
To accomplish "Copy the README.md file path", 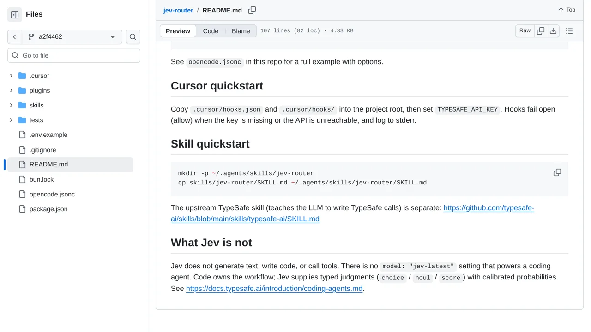I will 252,10.
